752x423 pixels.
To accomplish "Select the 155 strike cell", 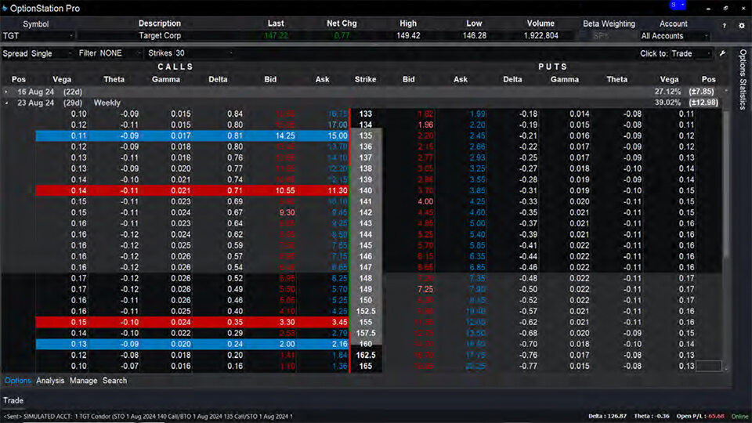I will 366,322.
